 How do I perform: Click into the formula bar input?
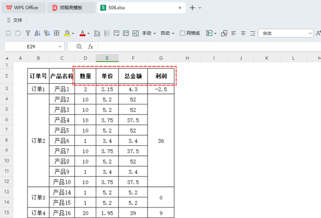209,47
